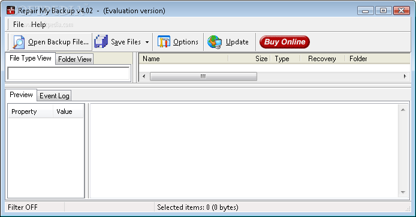
Task: Switch to the File Type View tab
Action: pyautogui.click(x=30, y=58)
